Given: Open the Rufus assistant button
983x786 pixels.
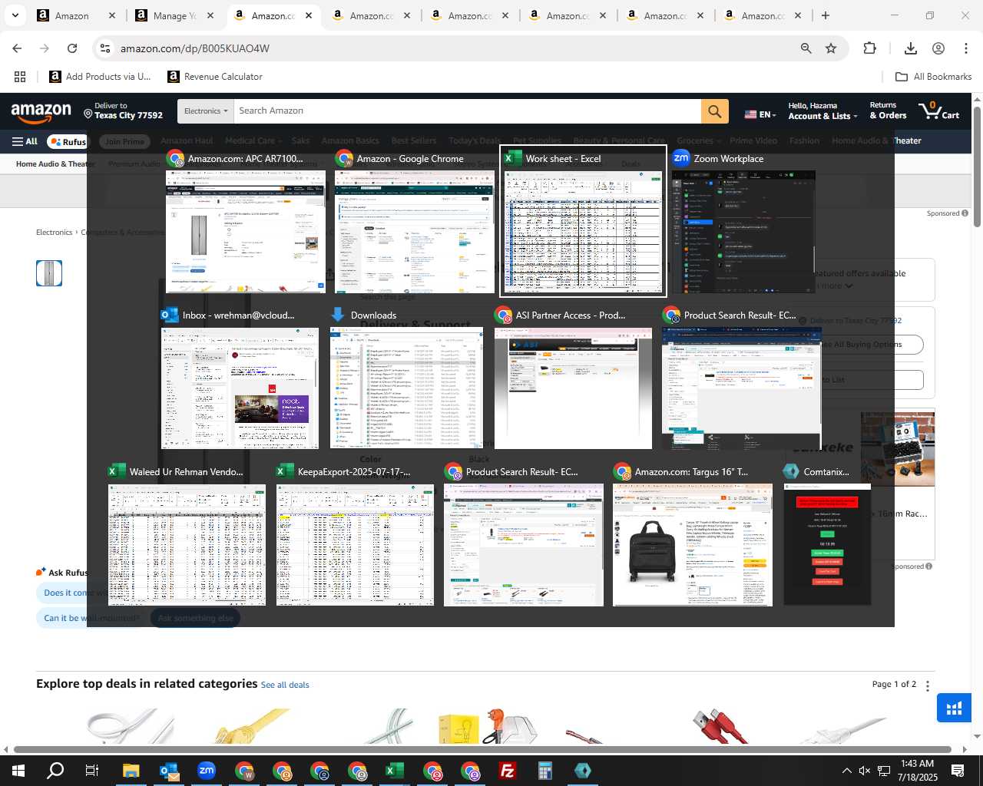Looking at the screenshot, I should pos(68,141).
